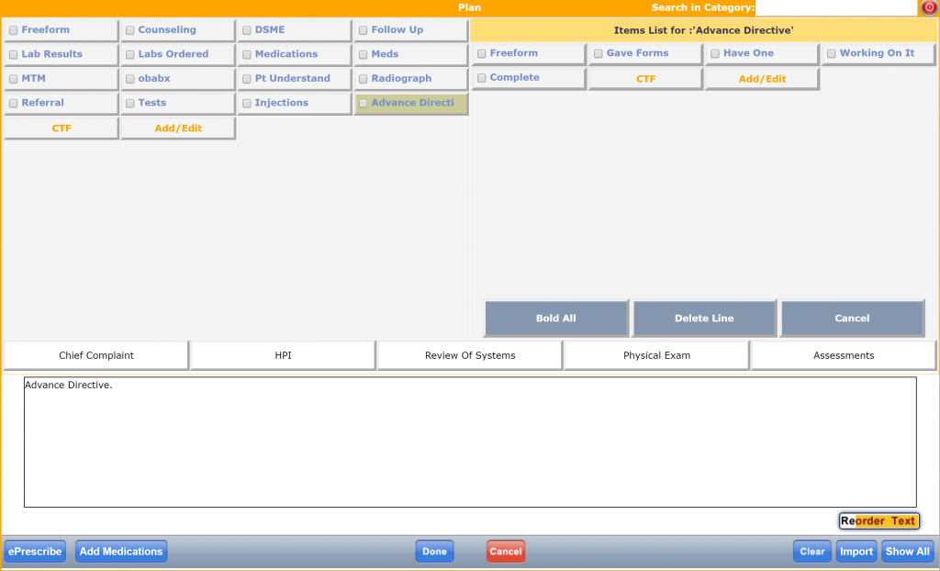
Task: Click the Add Medications button
Action: coord(121,552)
